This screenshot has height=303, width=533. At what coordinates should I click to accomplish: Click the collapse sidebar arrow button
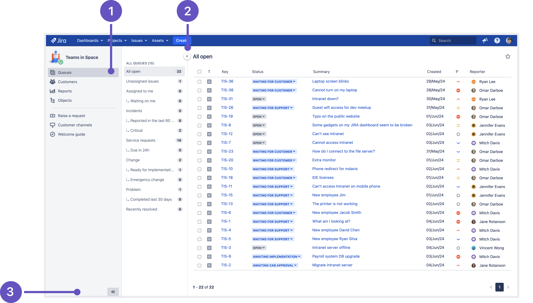(x=187, y=56)
